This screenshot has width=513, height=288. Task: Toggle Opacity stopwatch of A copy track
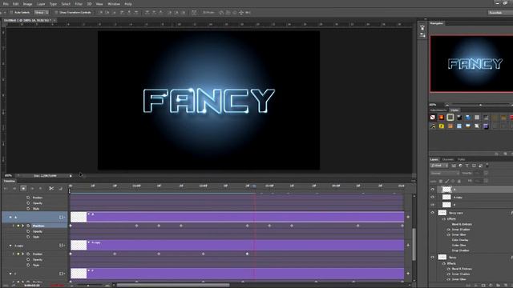(28, 259)
